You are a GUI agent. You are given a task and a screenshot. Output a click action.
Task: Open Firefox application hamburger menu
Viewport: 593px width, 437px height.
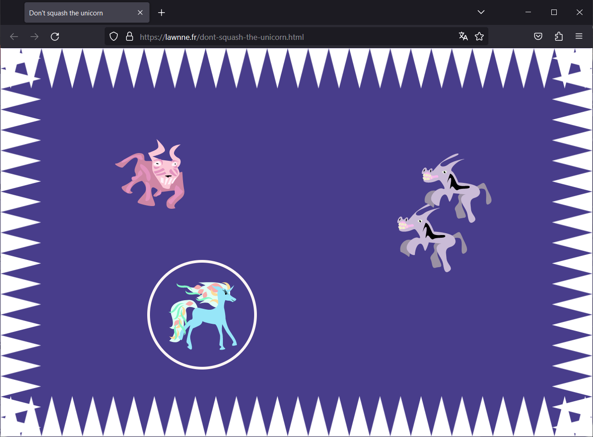pyautogui.click(x=579, y=37)
